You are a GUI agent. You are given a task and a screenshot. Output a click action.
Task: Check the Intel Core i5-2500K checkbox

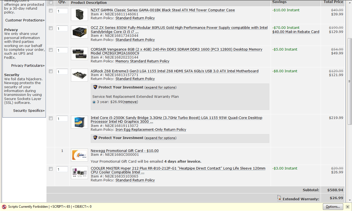[x=51, y=118]
